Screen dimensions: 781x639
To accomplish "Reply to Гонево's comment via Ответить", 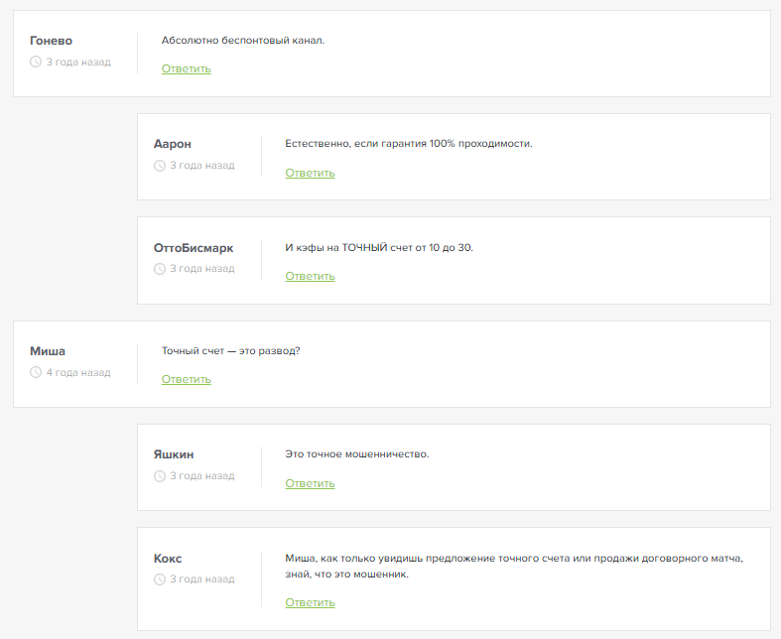I will (x=187, y=68).
